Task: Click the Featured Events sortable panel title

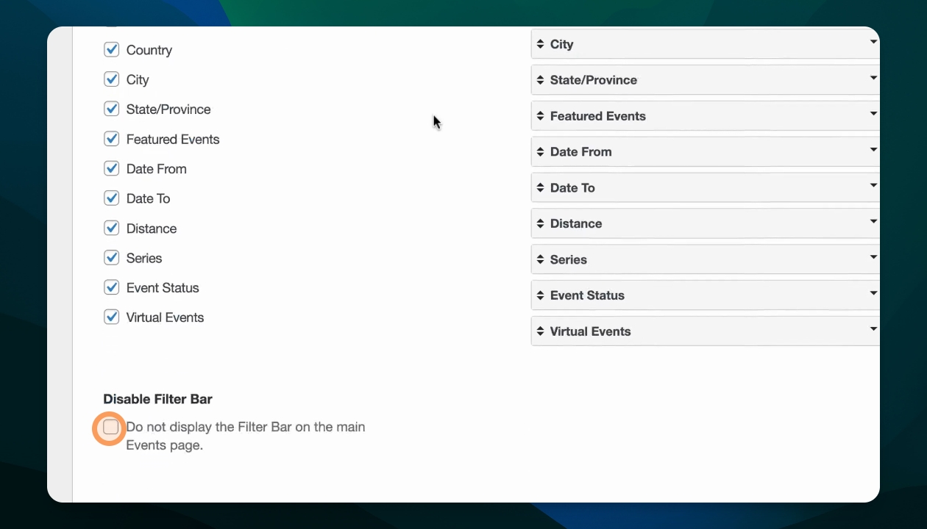Action: [598, 116]
